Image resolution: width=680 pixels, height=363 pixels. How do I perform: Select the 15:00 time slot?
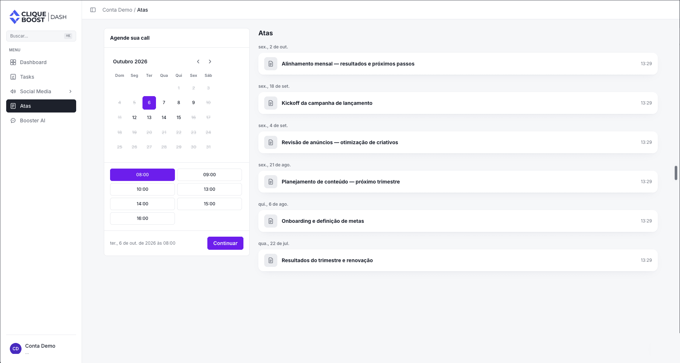pyautogui.click(x=210, y=204)
